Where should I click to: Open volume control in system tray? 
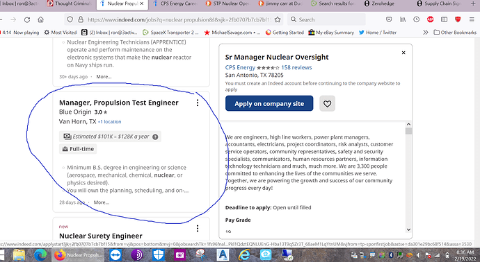419,255
